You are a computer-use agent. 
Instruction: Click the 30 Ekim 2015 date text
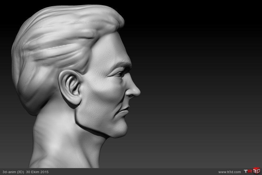(x=37, y=172)
